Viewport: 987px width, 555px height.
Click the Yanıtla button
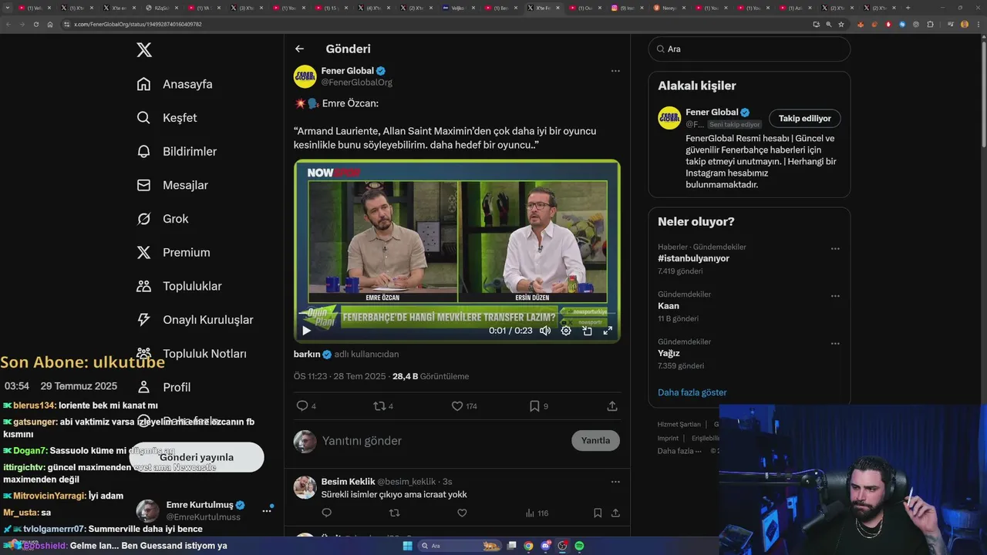click(595, 441)
